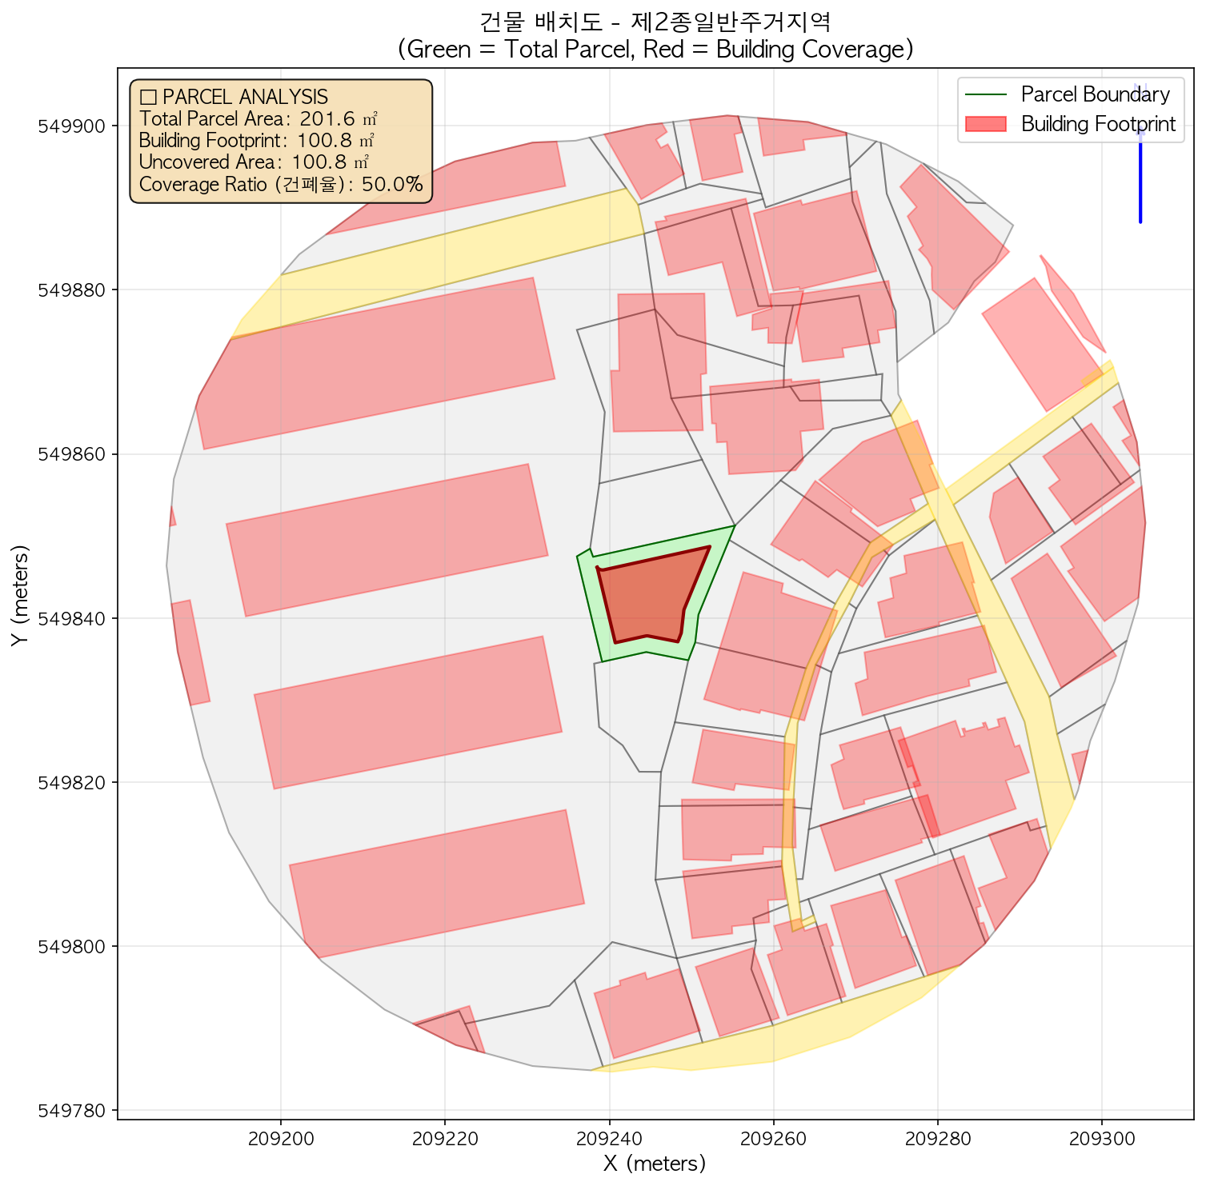Click the y-axis tick label 549860
This screenshot has height=1186, width=1206.
tap(74, 454)
